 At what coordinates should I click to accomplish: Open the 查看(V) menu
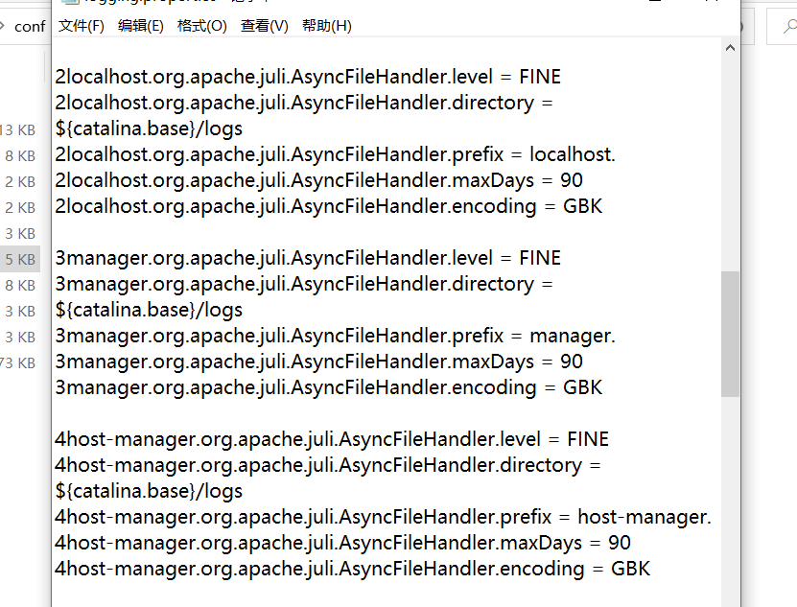click(x=265, y=26)
